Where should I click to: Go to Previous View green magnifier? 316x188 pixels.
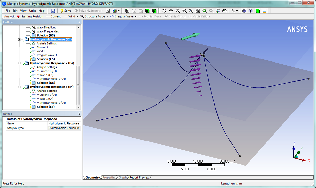[204, 11]
